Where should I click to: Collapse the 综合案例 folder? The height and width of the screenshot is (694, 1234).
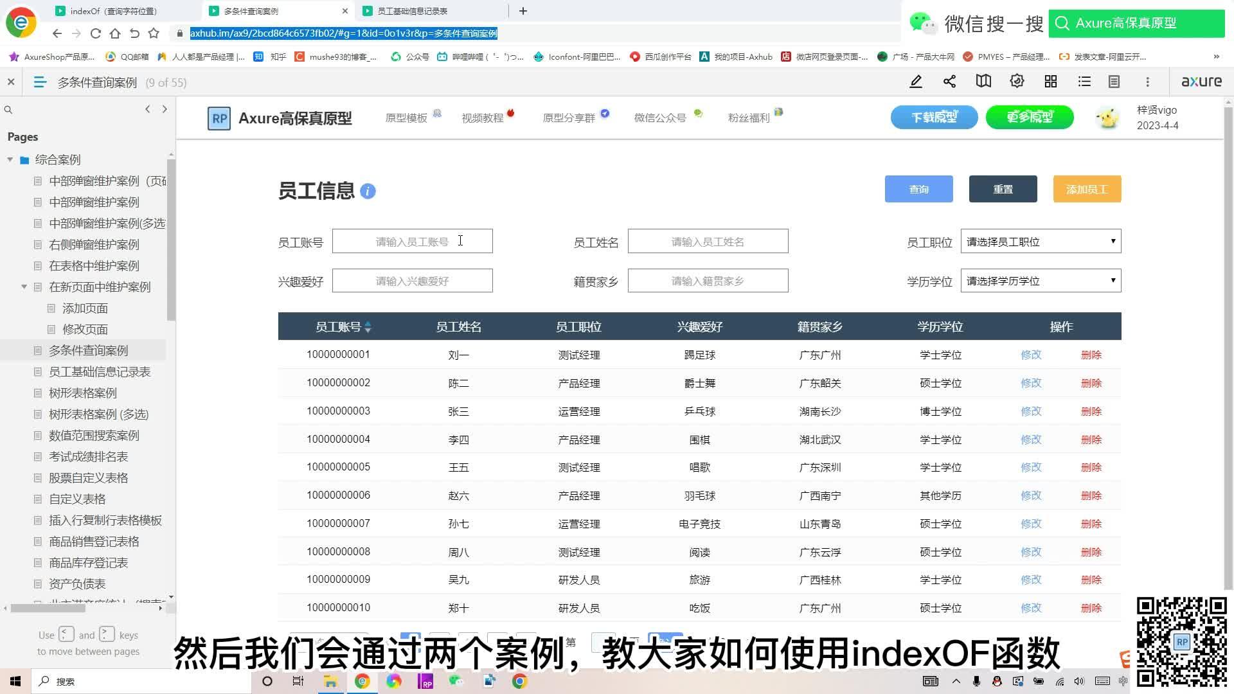[10, 159]
